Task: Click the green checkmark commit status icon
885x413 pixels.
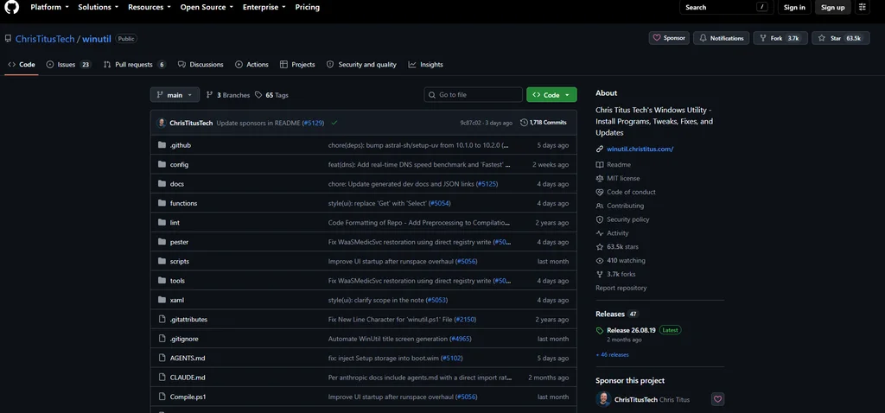Action: 334,123
